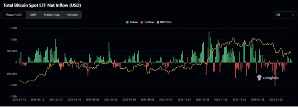Click the largest red outflow bar near 2025-02-26
298x107 pixels.
(x=275, y=74)
